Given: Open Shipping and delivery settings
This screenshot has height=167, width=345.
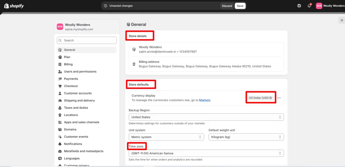Looking at the screenshot, I should 87,100.
